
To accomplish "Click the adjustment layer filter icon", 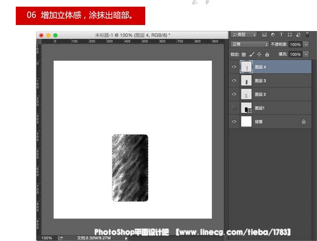I will tap(273, 35).
